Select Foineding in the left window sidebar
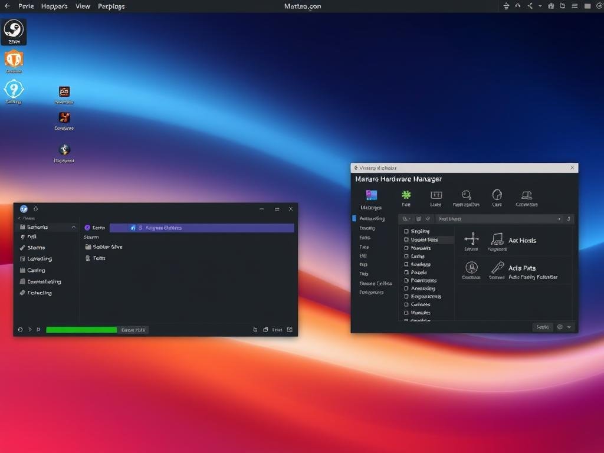The image size is (604, 453). (x=36, y=293)
